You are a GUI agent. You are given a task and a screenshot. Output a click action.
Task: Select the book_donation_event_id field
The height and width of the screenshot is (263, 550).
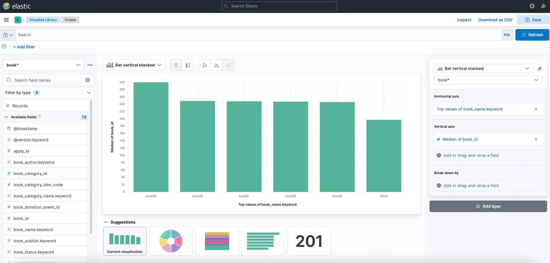point(45,207)
